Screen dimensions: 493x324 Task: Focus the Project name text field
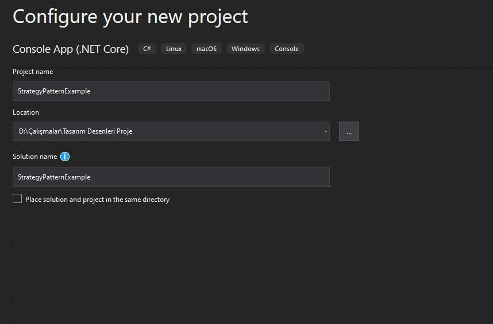pos(171,91)
